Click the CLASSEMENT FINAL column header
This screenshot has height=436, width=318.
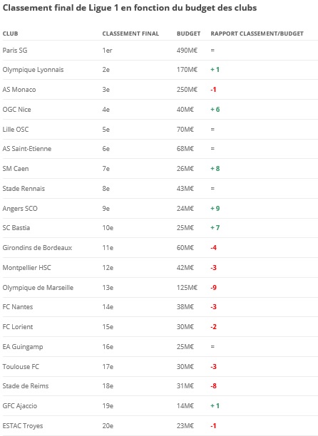(x=130, y=33)
